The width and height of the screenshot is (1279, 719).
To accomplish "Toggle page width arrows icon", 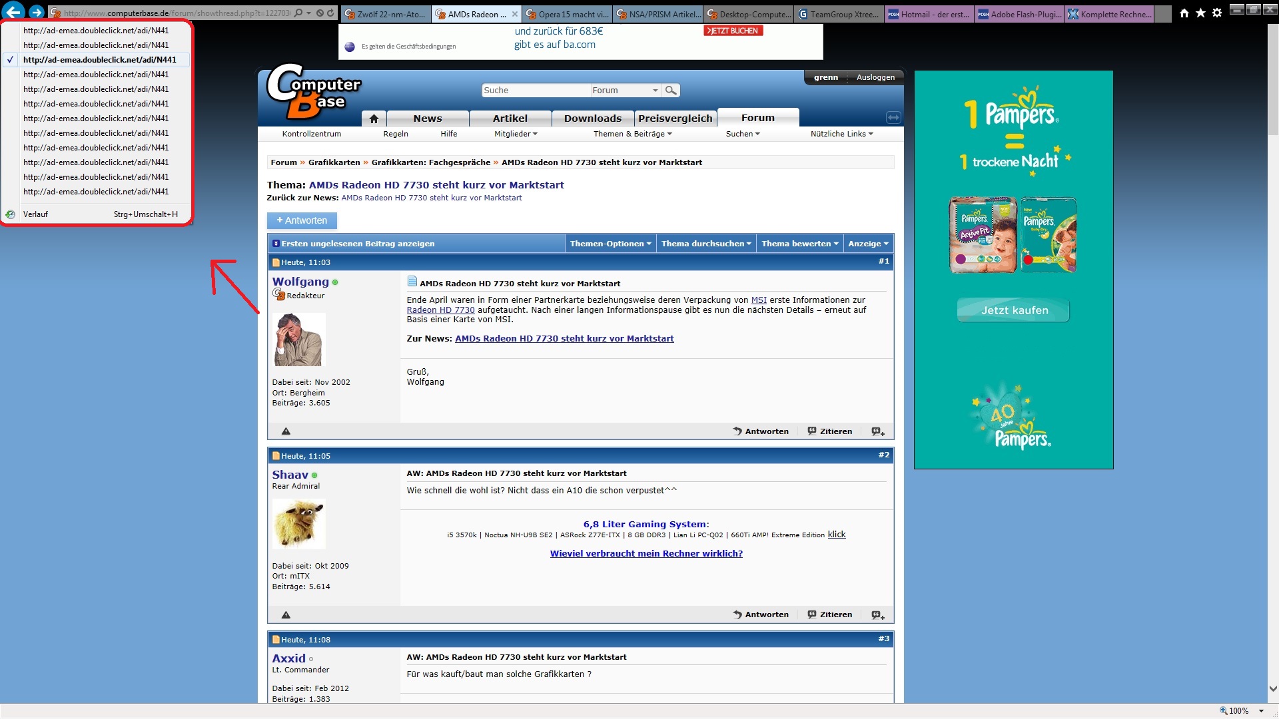I will (x=893, y=118).
